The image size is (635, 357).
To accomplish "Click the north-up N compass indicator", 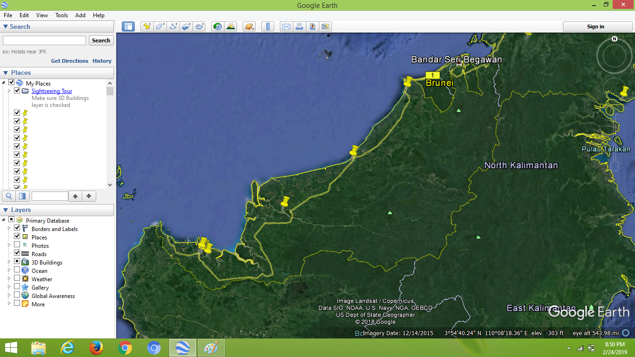I will 615,39.
